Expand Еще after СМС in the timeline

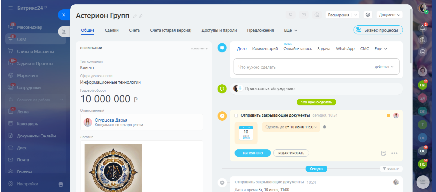[x=381, y=49]
